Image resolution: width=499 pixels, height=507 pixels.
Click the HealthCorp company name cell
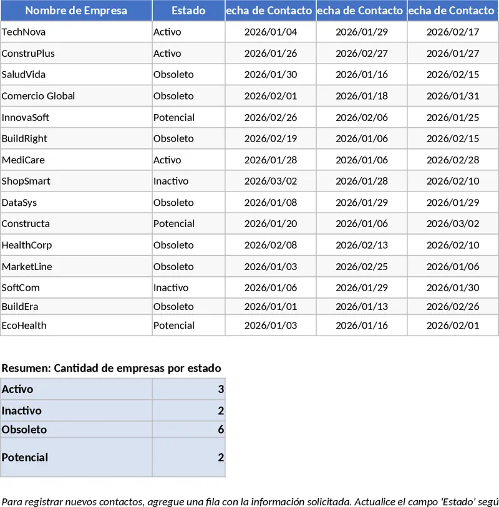click(76, 245)
